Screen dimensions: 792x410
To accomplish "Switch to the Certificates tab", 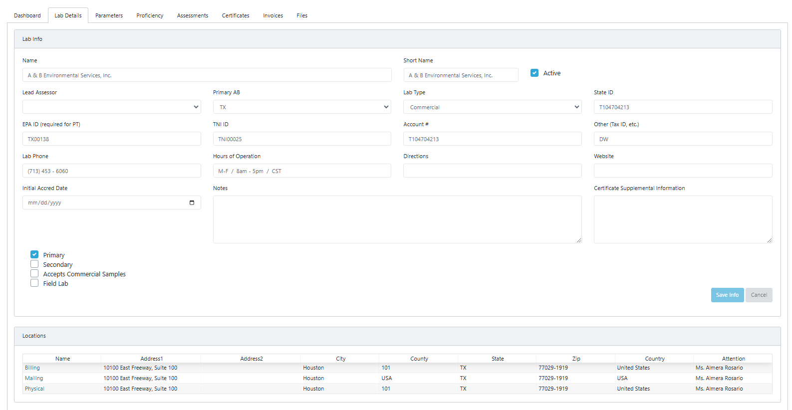I will pyautogui.click(x=236, y=15).
